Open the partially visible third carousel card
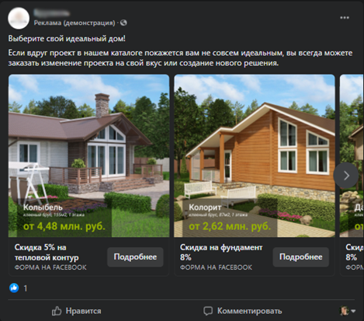 tap(352, 175)
